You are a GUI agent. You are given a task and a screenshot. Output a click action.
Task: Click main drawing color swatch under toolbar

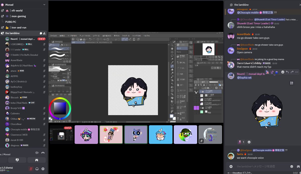[x=171, y=116]
